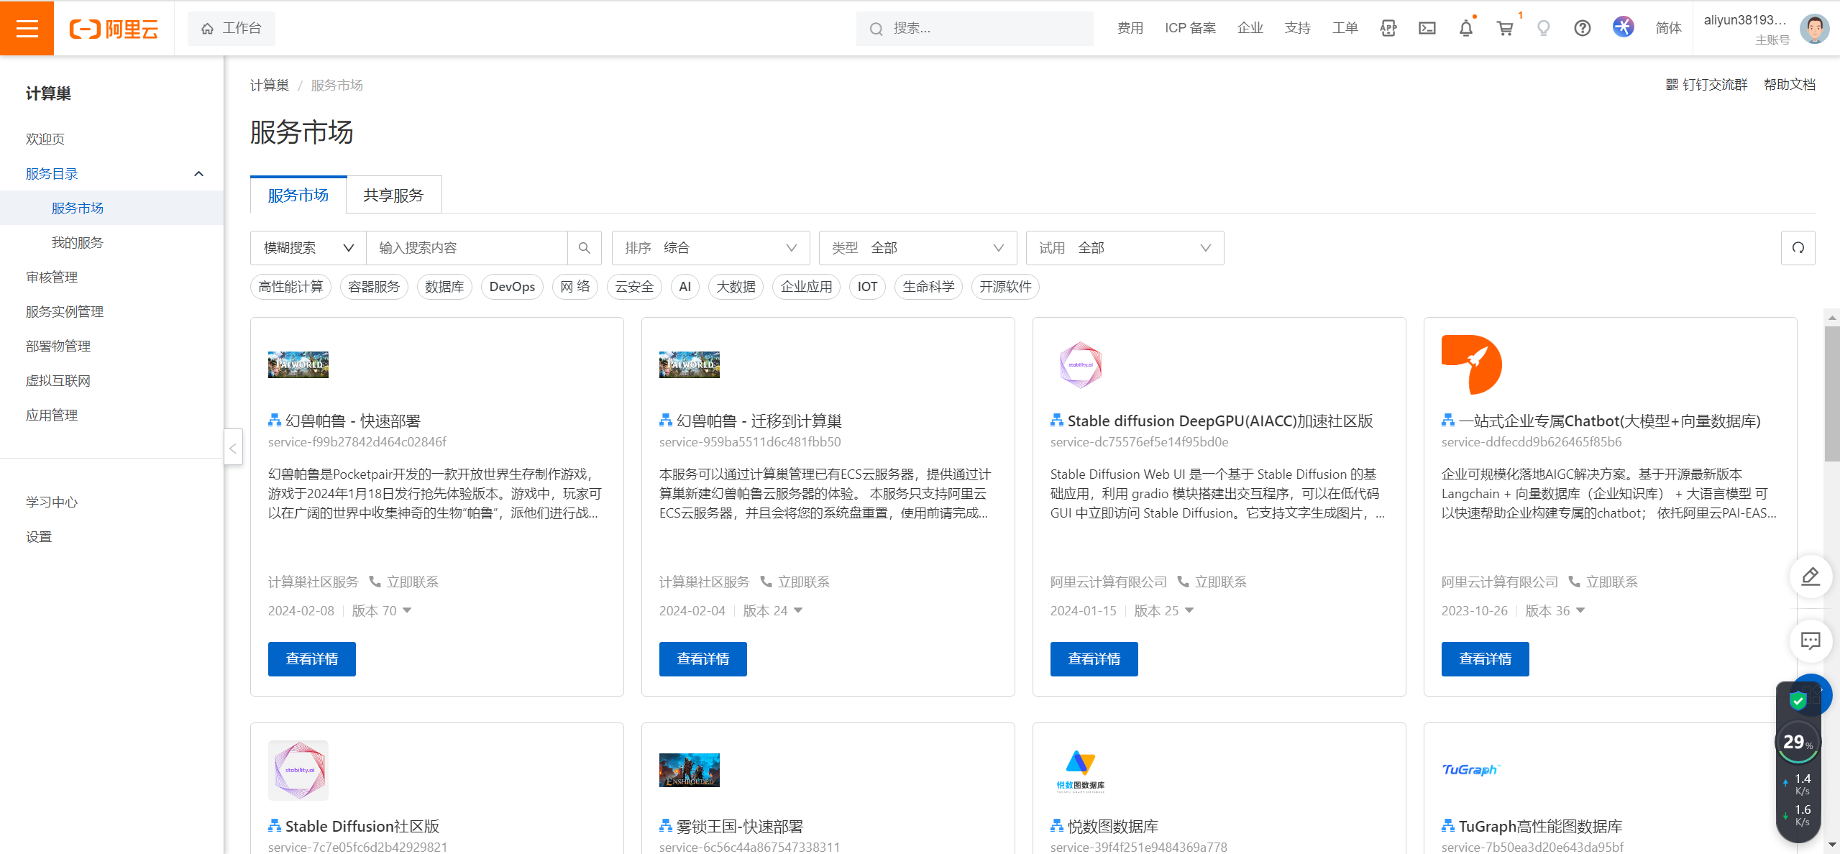Select the service market tab
1840x854 pixels.
coord(298,196)
